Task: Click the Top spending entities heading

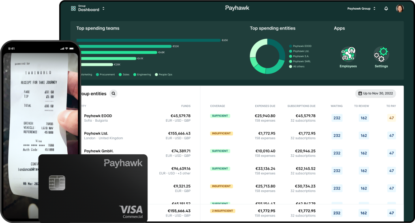Action: [273, 28]
